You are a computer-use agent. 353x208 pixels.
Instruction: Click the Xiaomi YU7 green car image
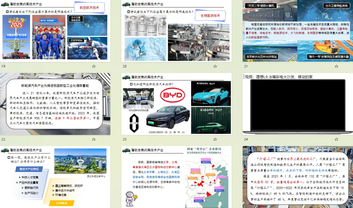tap(211, 120)
